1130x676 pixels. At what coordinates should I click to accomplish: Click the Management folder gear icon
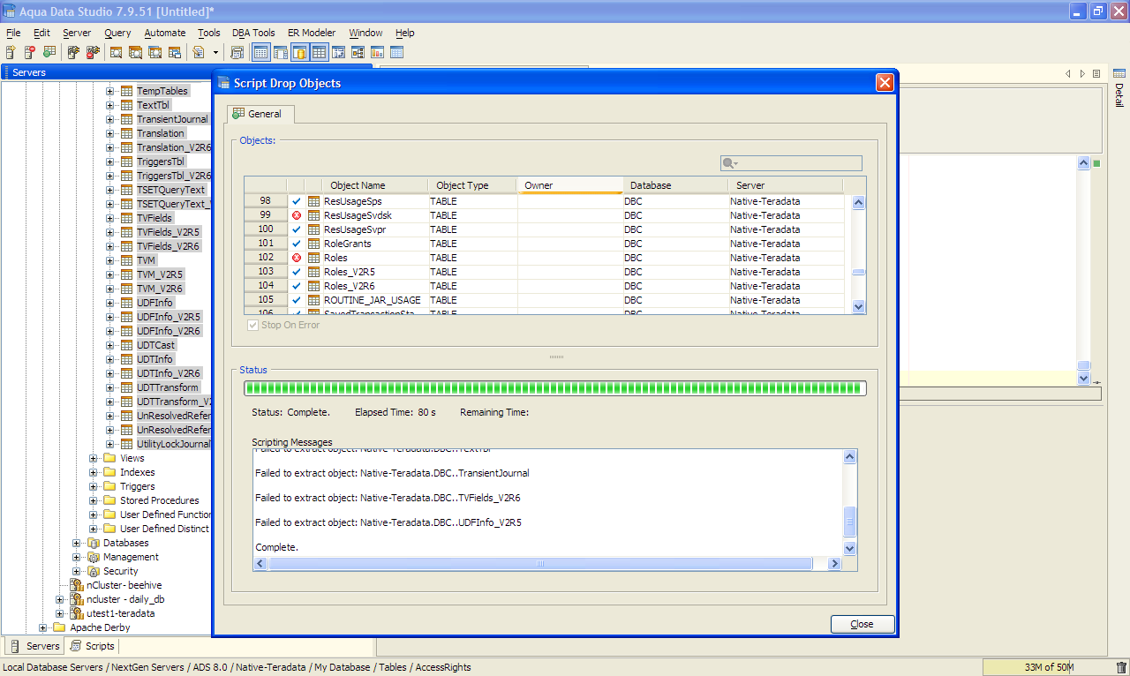[x=93, y=557]
